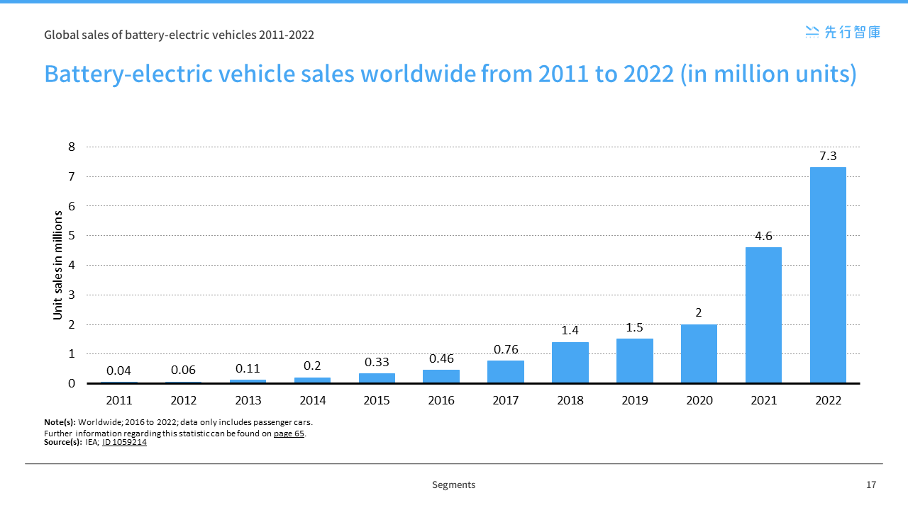The image size is (908, 510).
Task: Select the 2022 bar in chart
Action: click(x=828, y=275)
